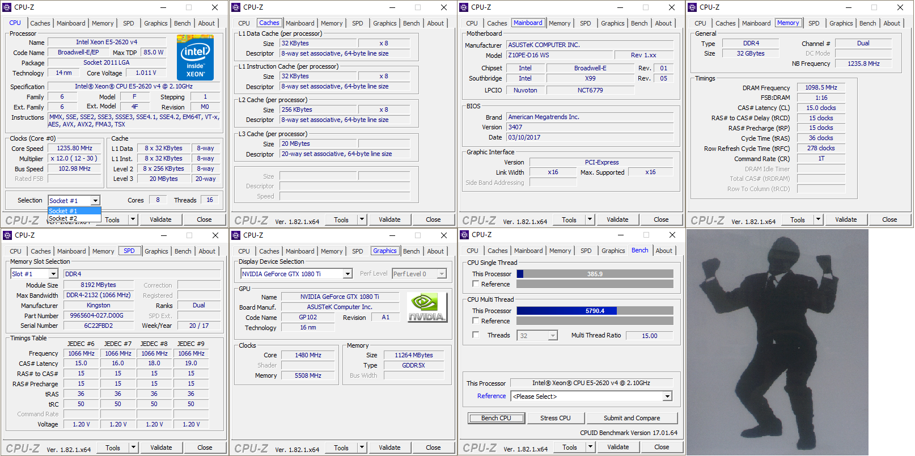This screenshot has height=456, width=915.
Task: Click CPU-Z title icon in Mainboard tab window
Action: [464, 7]
